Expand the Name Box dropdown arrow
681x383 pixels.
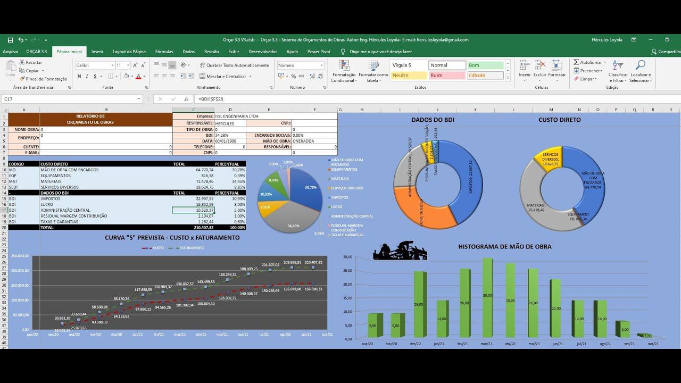pyautogui.click(x=139, y=99)
